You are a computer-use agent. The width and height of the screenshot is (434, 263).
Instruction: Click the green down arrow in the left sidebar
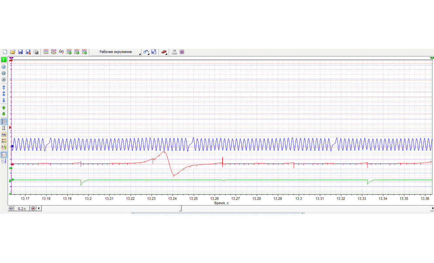(4, 114)
